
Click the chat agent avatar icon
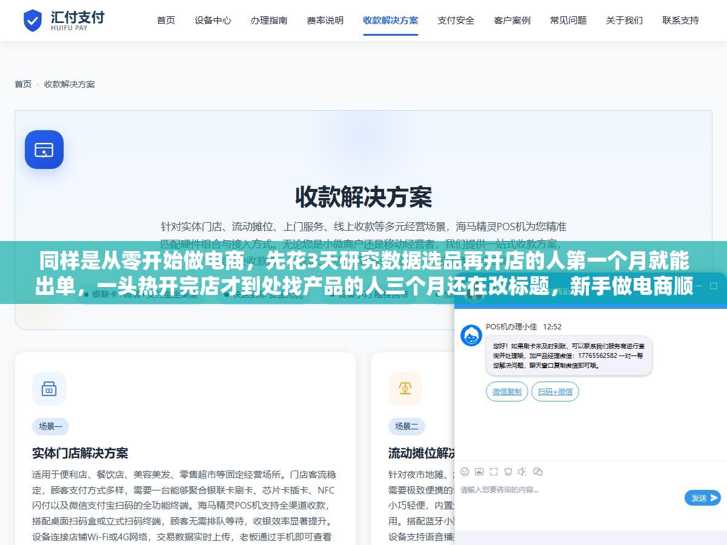click(x=471, y=335)
